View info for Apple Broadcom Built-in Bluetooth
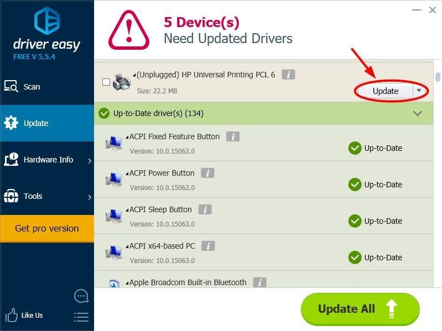The height and width of the screenshot is (331, 442). click(259, 282)
